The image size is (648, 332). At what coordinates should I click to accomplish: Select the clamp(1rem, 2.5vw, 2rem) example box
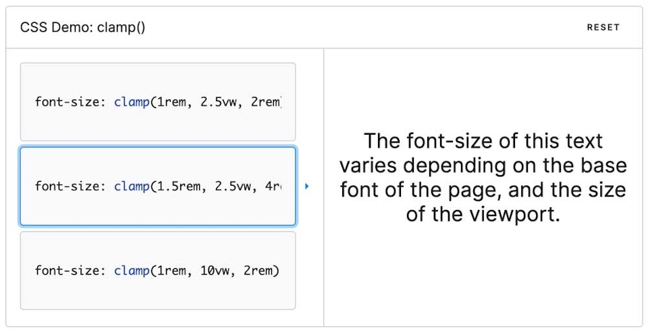(158, 102)
